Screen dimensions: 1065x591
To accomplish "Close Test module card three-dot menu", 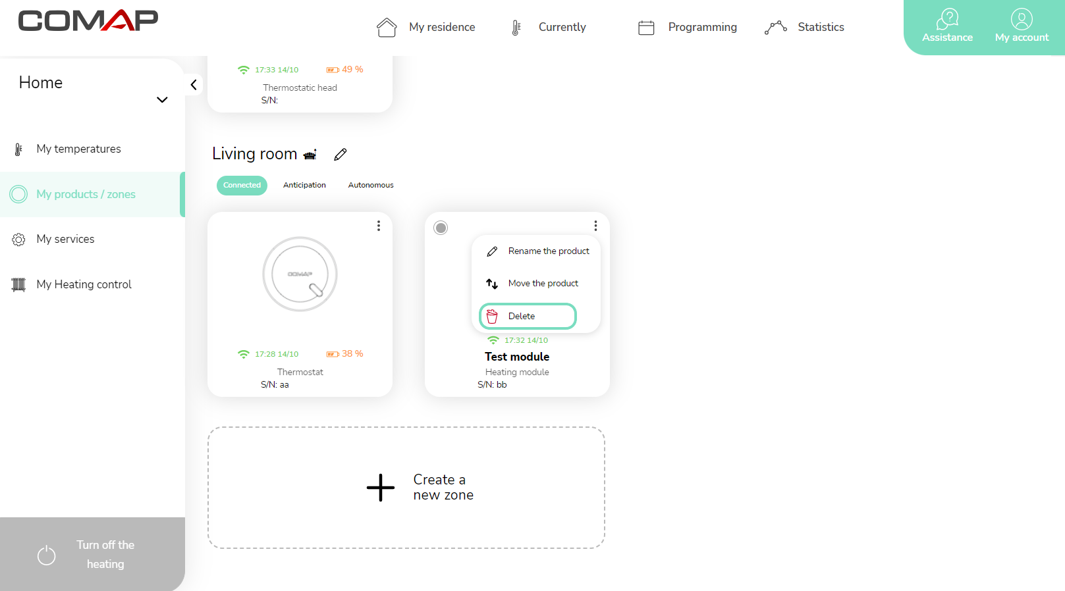I will (x=596, y=226).
